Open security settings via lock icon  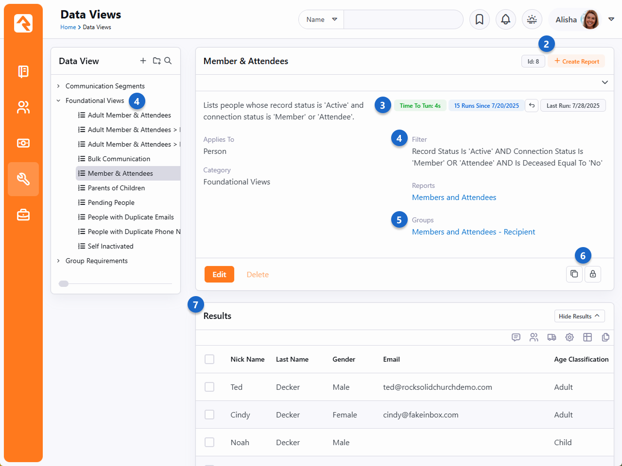pos(593,274)
